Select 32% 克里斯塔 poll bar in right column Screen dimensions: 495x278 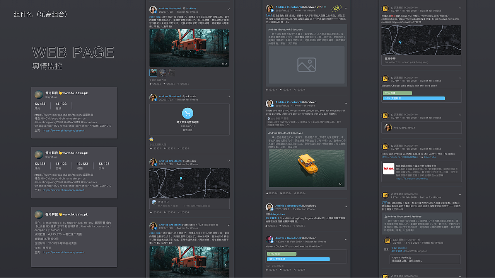click(413, 98)
